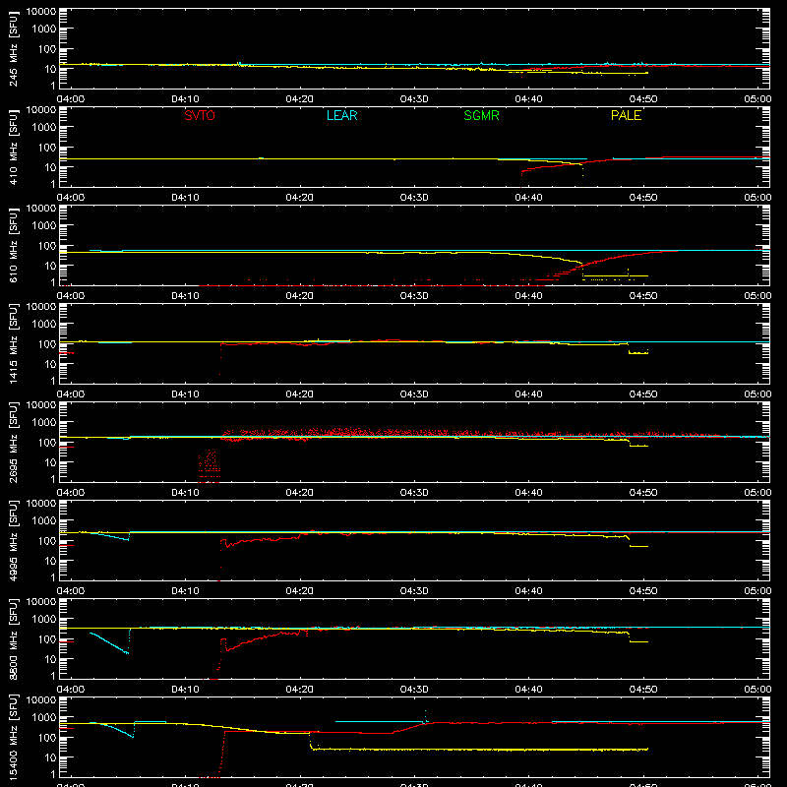Click 04:40 label under the 4995 MHz plot
This screenshot has height=787, width=787.
click(528, 591)
